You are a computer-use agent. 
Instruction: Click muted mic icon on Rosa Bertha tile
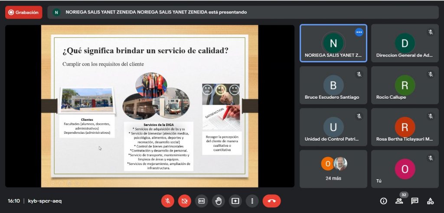pos(431,116)
